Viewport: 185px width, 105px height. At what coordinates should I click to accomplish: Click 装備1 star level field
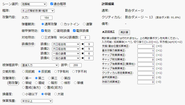point(89,44)
